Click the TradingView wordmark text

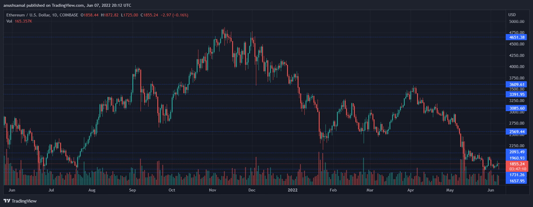pyautogui.click(x=24, y=201)
